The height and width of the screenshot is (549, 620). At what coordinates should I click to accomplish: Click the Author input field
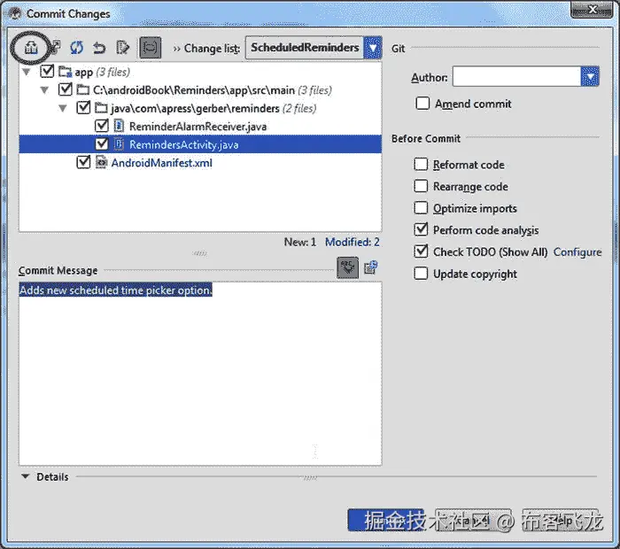point(516,77)
